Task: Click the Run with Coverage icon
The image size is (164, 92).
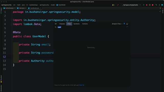Action: [150, 5]
